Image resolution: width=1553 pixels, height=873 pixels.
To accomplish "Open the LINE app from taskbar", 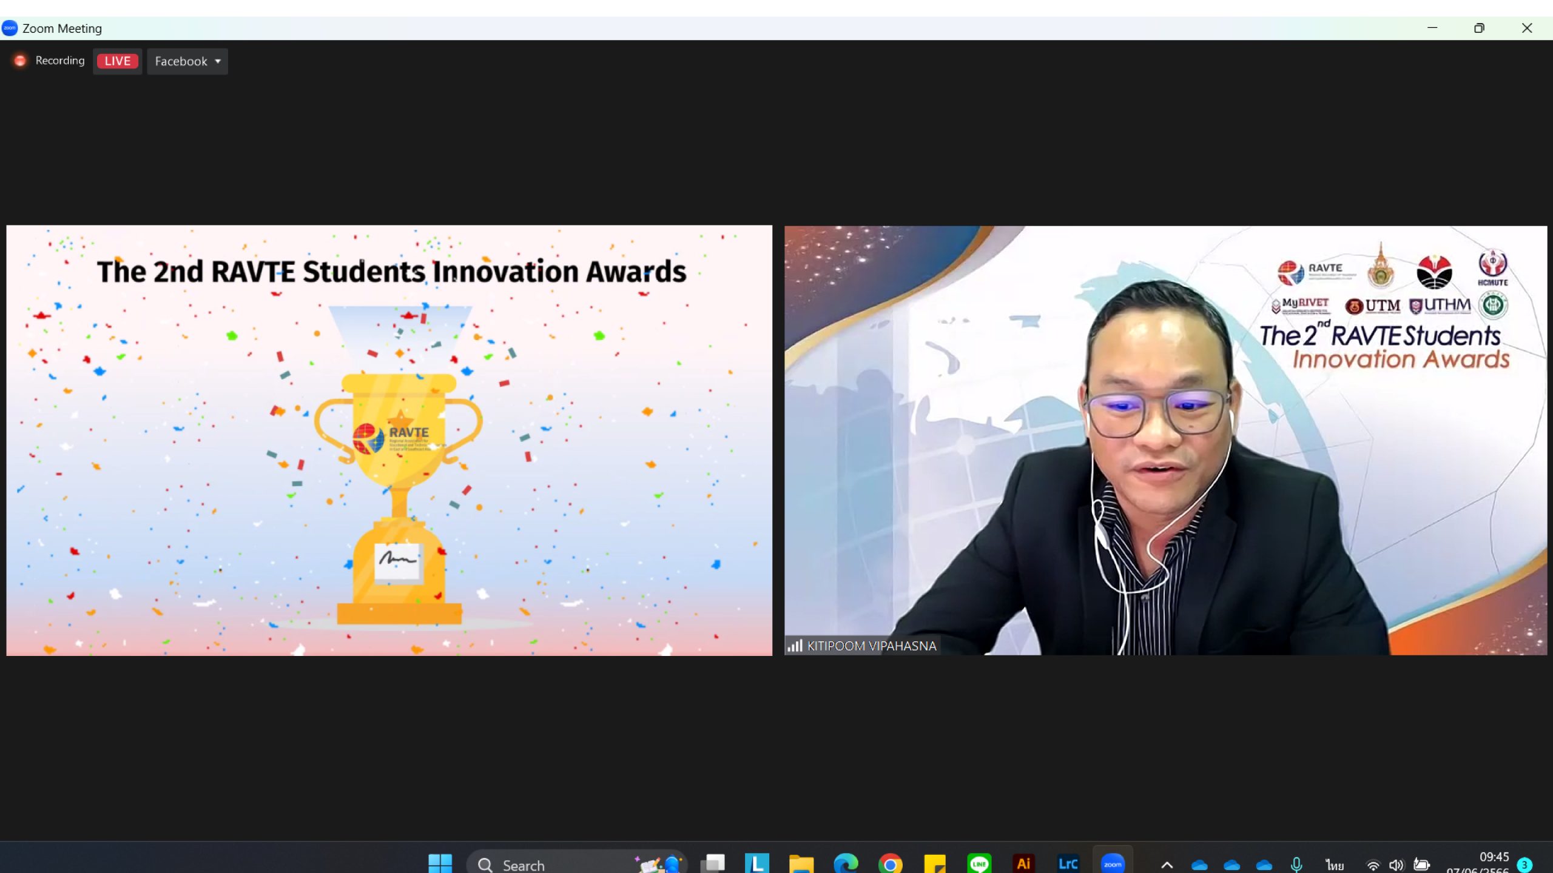I will click(979, 863).
